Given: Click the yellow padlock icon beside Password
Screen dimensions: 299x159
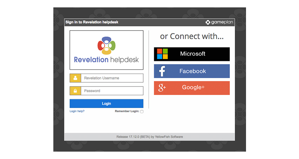Looking at the screenshot, I should click(x=75, y=91).
